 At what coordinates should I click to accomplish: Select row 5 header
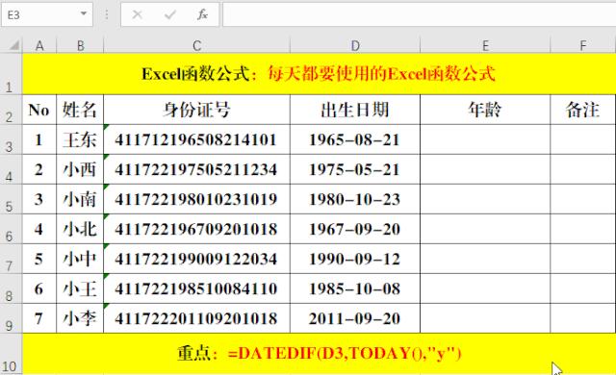(x=11, y=199)
